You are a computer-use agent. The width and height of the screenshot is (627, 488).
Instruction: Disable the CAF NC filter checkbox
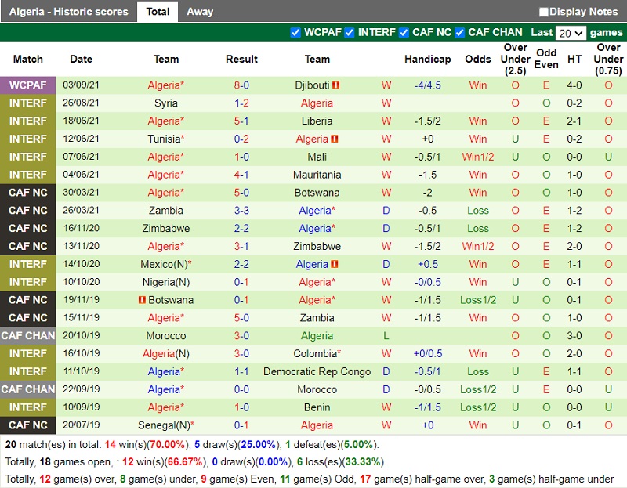click(404, 33)
